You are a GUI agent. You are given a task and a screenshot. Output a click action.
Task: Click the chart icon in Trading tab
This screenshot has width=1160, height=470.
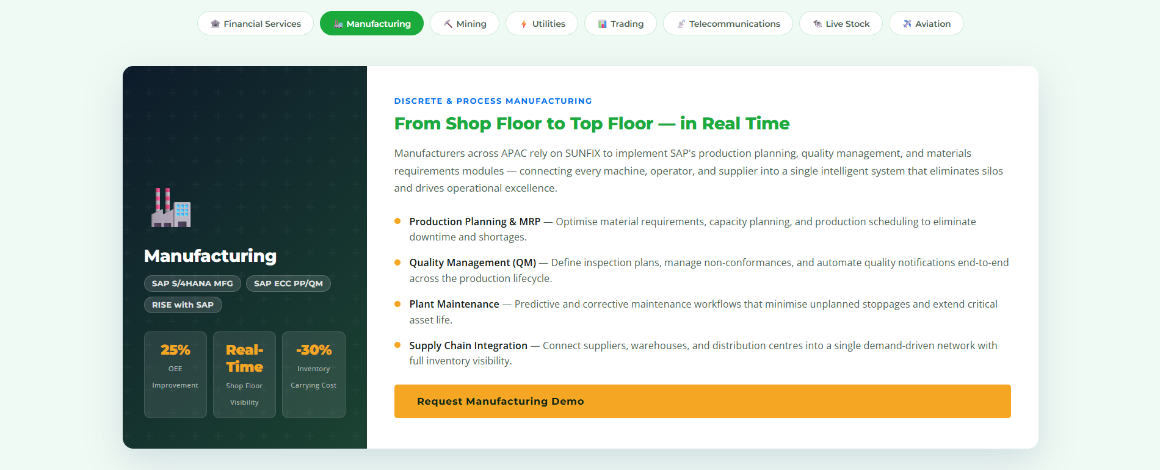[603, 24]
